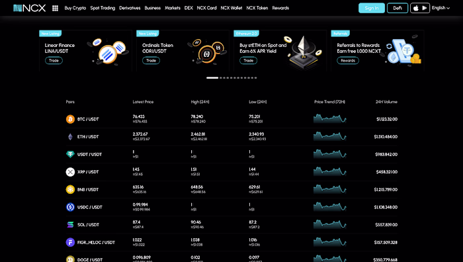Click the Referrals card tag
Viewport: 463px width, 262px height.
tap(340, 33)
